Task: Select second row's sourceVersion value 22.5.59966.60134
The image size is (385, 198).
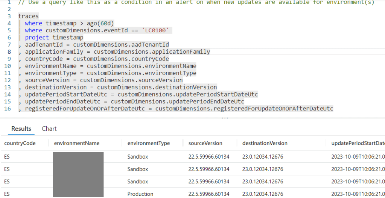Action: [x=208, y=169]
